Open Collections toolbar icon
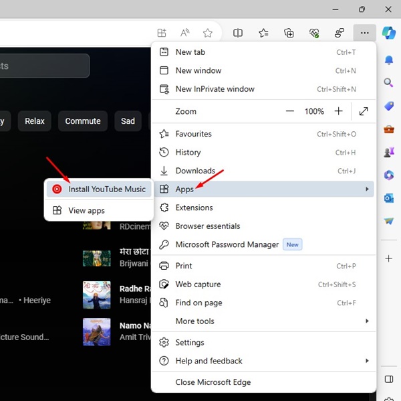Image resolution: width=401 pixels, height=401 pixels. click(289, 33)
